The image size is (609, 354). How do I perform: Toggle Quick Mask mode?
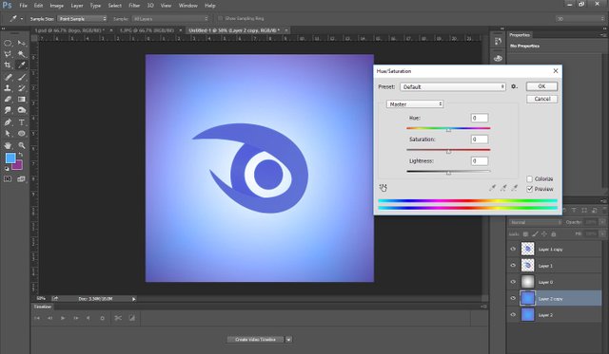point(8,179)
